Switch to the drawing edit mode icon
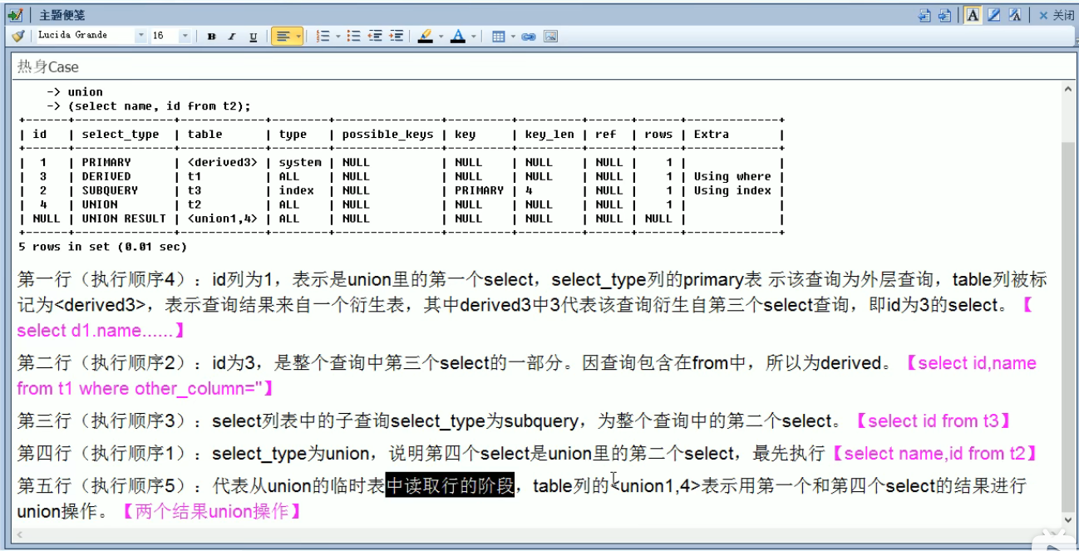Screen dimensions: 1079x551 [994, 14]
